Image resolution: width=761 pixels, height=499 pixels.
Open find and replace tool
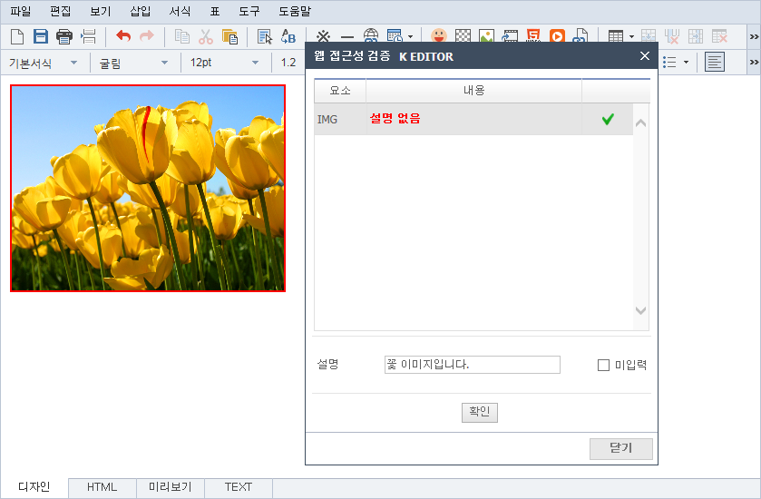[288, 36]
